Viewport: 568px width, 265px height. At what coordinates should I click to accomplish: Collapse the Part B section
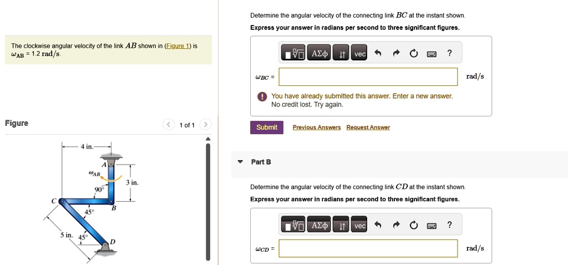pyautogui.click(x=240, y=162)
